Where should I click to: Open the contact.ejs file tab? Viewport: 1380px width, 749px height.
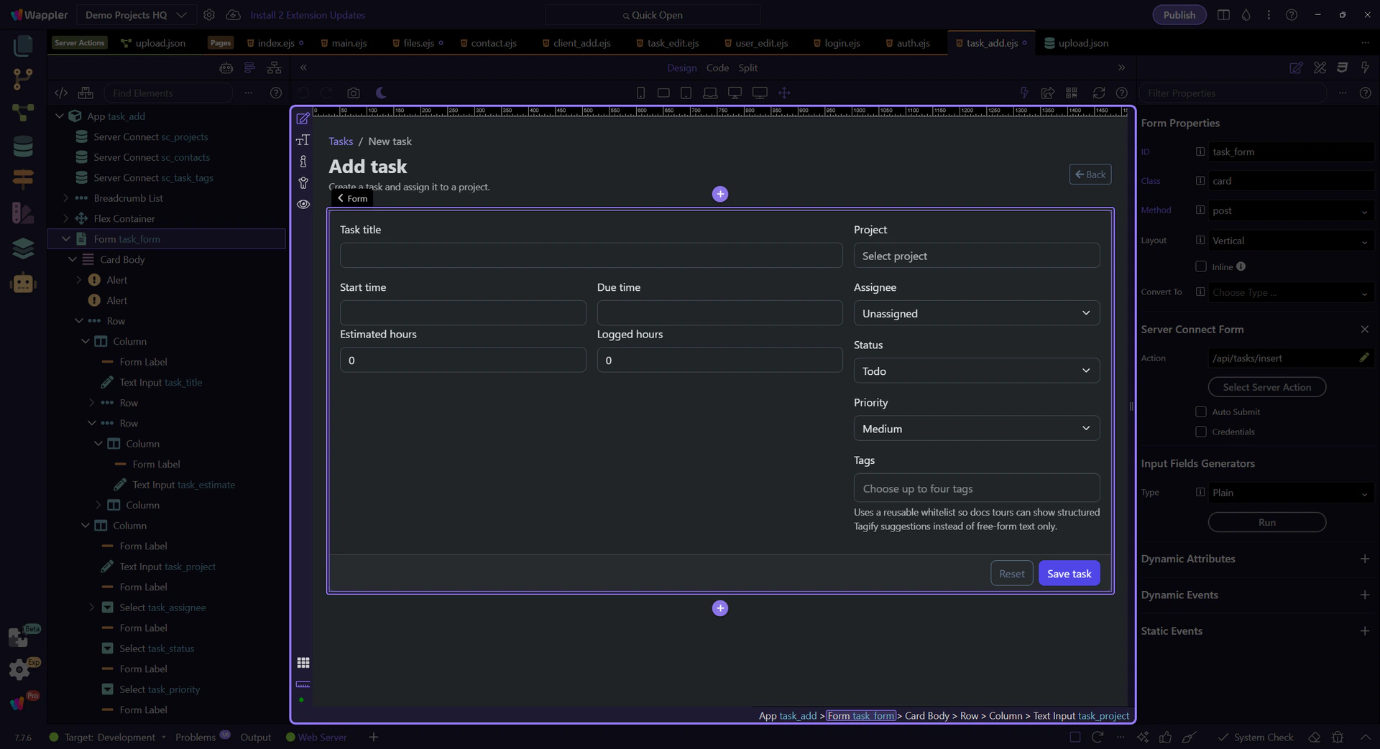493,43
